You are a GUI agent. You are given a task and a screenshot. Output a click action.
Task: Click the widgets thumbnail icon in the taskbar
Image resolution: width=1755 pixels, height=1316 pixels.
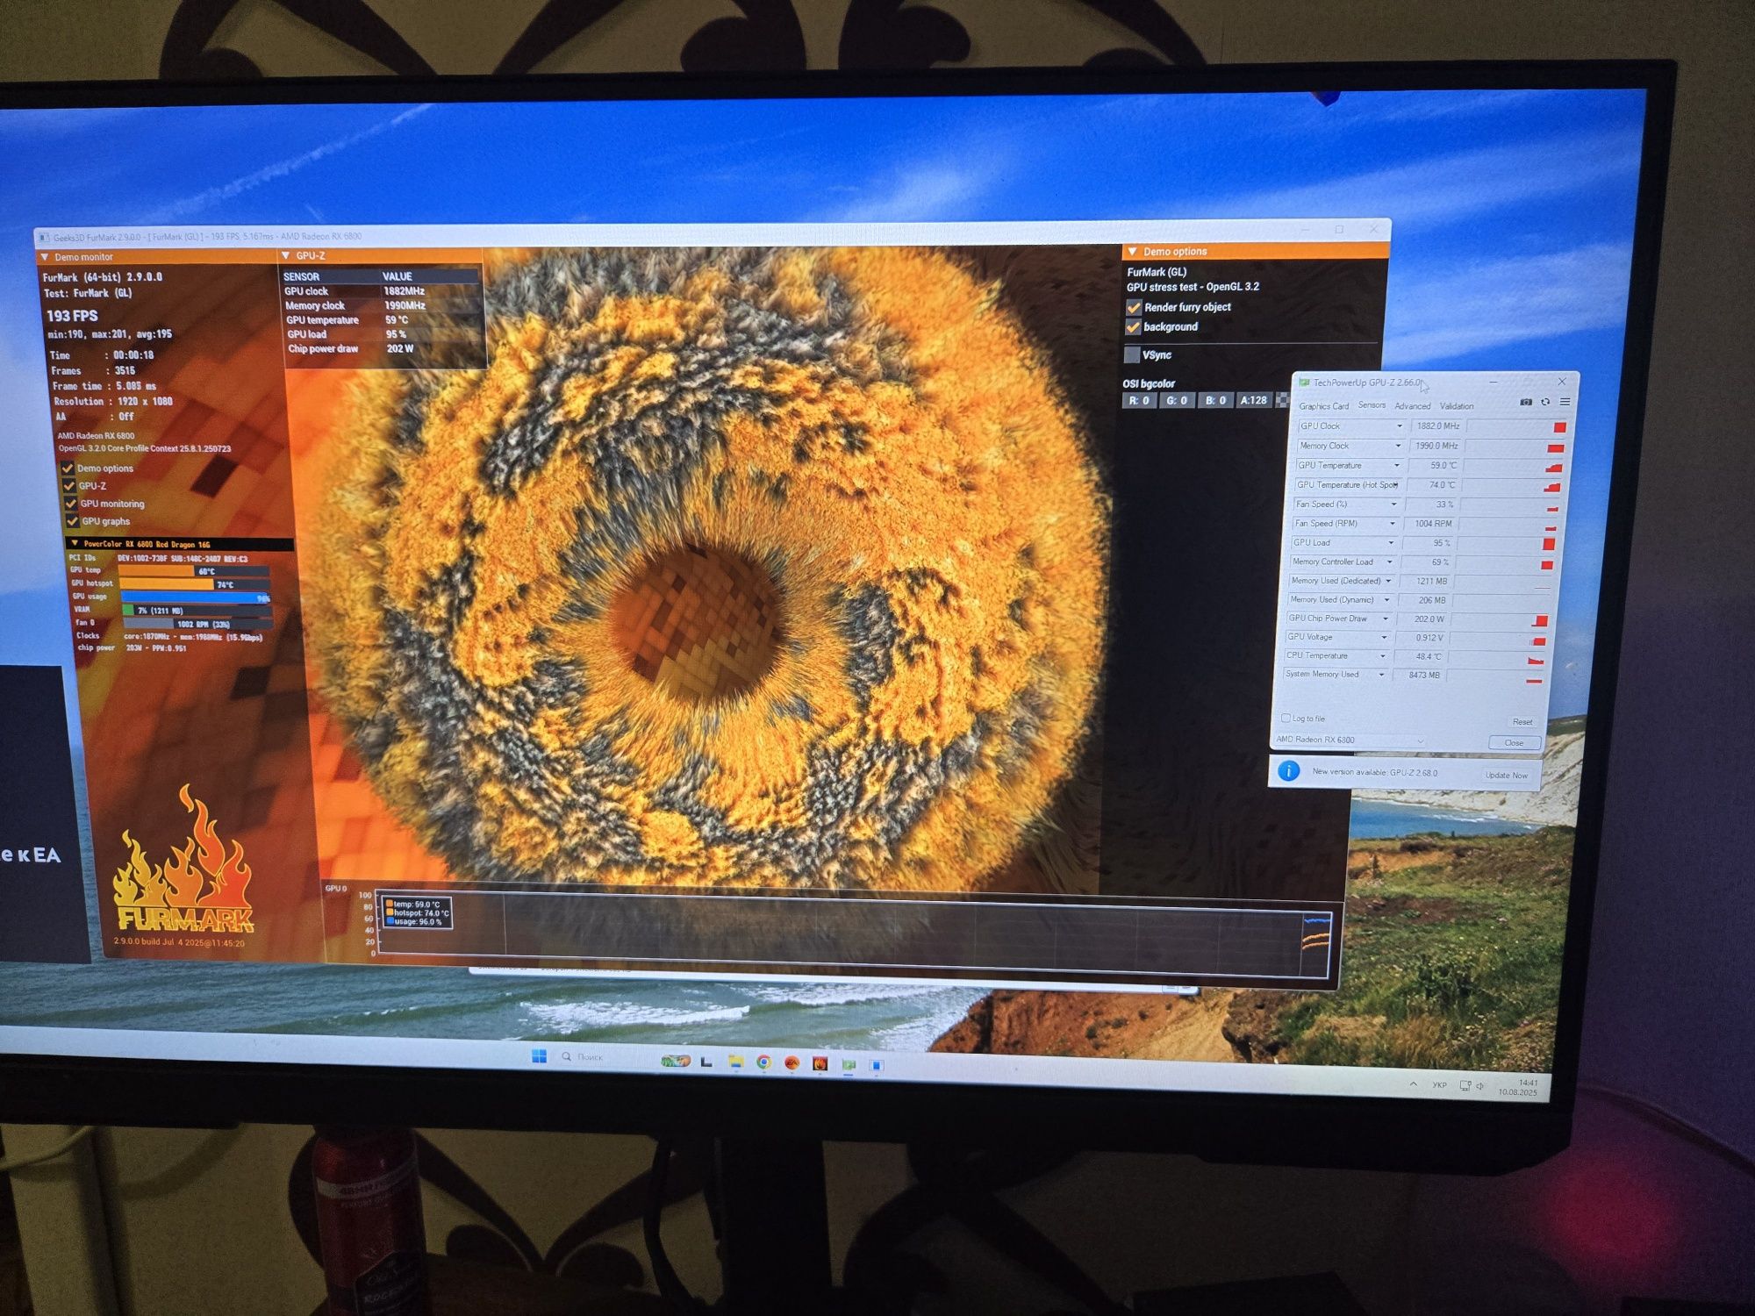tap(675, 1061)
